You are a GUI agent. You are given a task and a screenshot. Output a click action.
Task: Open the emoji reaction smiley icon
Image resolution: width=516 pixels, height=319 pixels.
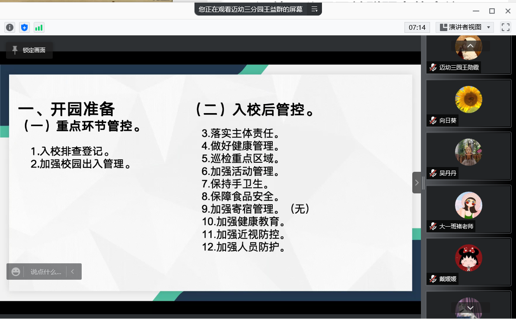(16, 272)
